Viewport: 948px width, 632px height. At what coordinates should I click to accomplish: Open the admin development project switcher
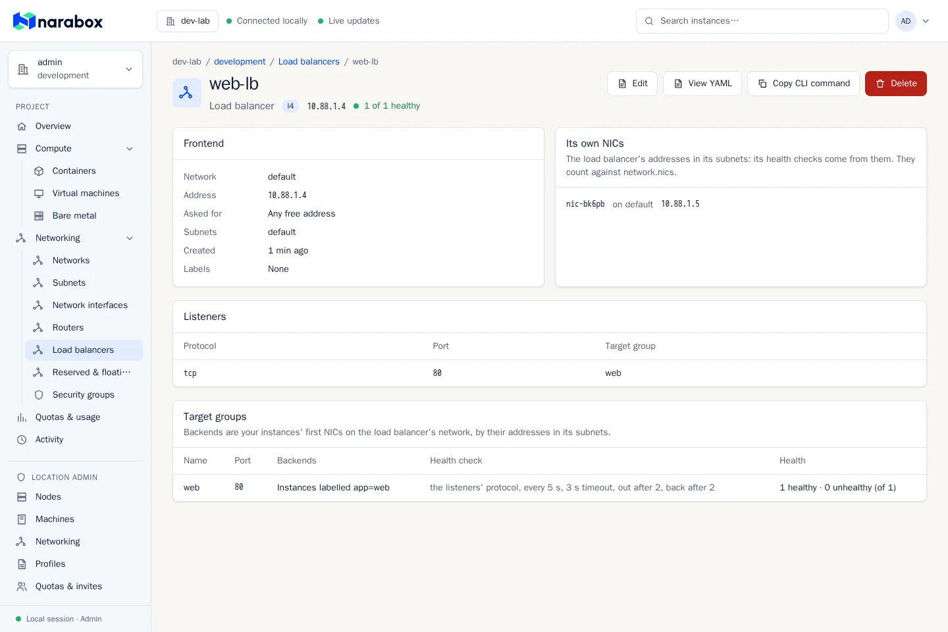pyautogui.click(x=76, y=69)
